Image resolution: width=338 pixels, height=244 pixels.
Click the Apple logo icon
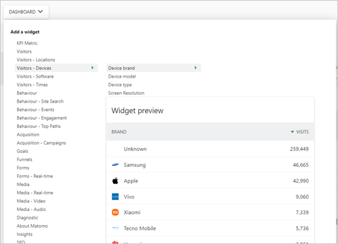point(116,181)
